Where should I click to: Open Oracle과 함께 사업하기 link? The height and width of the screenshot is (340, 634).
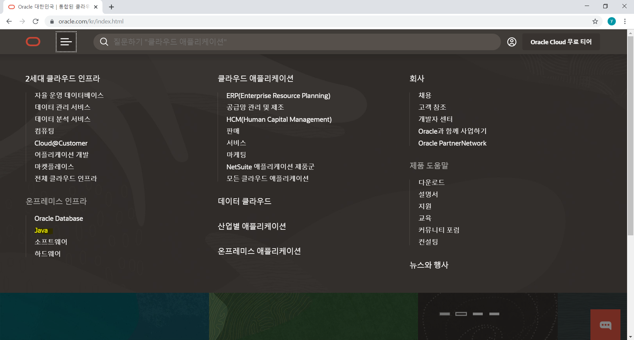(x=452, y=131)
